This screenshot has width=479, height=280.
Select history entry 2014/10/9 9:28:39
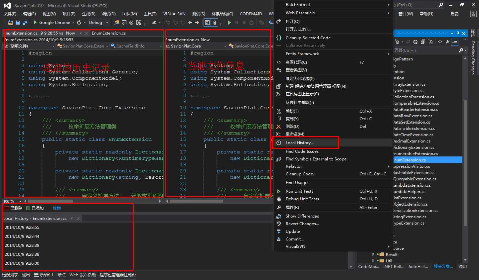tap(22, 245)
